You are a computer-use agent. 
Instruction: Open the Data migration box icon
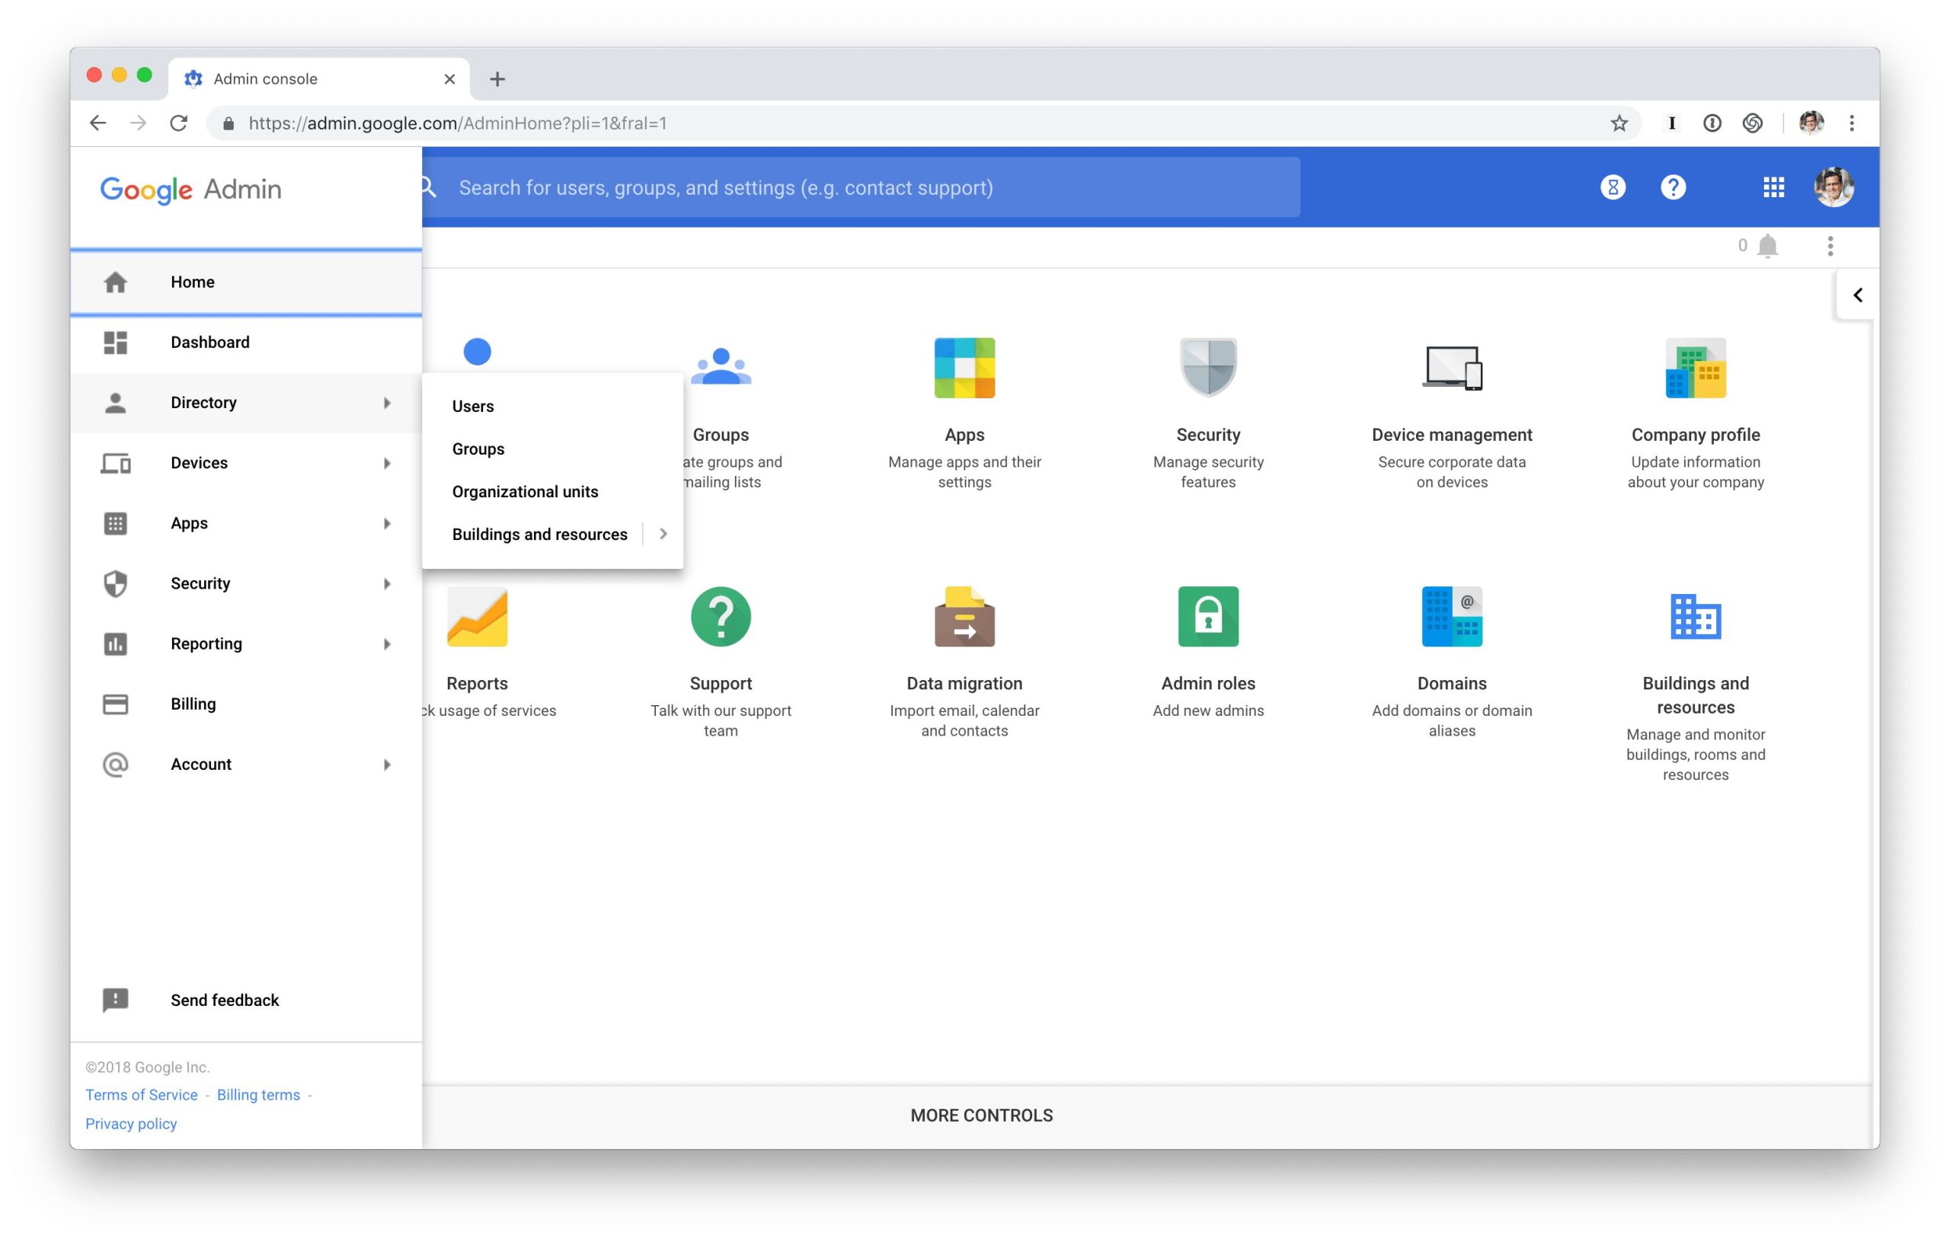coord(964,616)
